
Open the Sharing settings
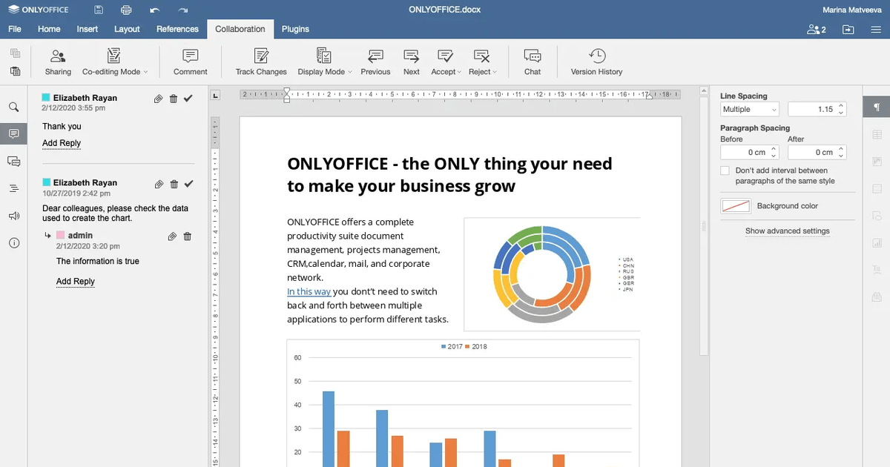[x=58, y=62]
